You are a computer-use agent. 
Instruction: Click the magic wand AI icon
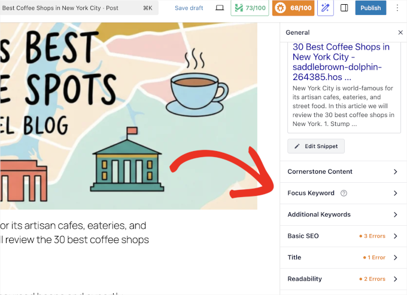point(325,8)
